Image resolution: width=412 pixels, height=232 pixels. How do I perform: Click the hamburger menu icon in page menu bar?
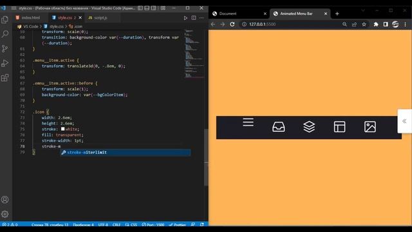pyautogui.click(x=248, y=122)
